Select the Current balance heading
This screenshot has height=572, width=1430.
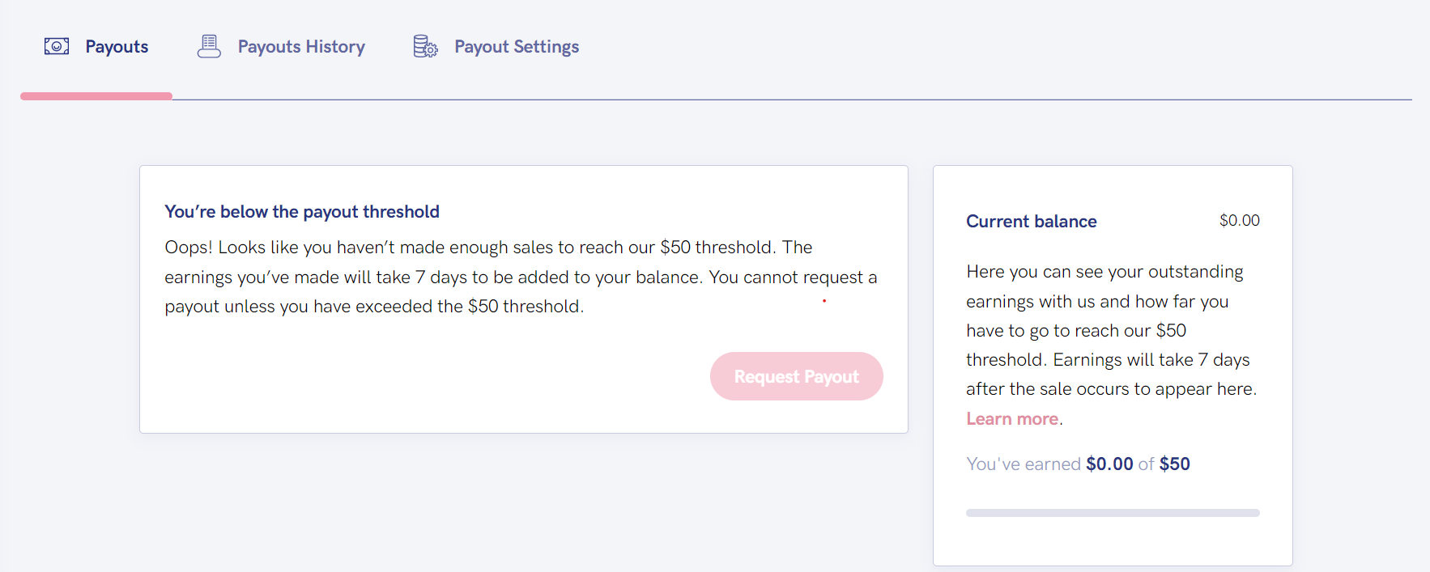point(1031,221)
